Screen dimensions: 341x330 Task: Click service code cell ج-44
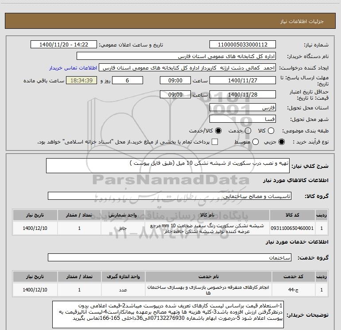pyautogui.click(x=293, y=290)
